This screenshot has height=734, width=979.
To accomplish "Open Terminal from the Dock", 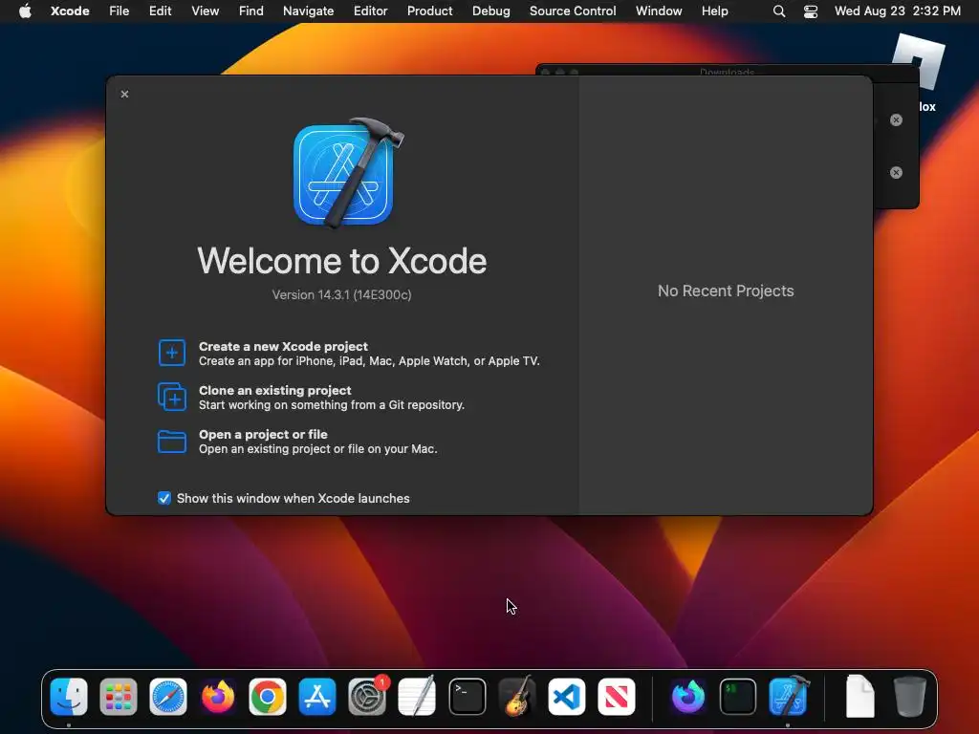I will coord(467,696).
